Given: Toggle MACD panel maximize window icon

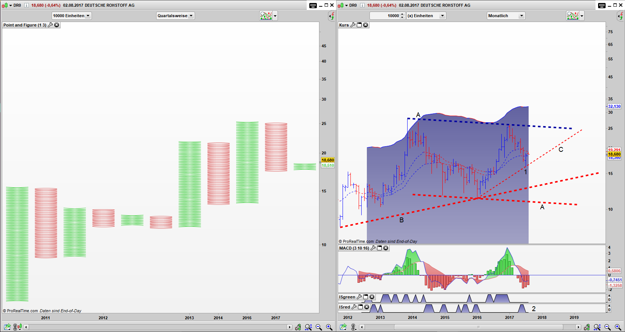Looking at the screenshot, I should tap(380, 248).
